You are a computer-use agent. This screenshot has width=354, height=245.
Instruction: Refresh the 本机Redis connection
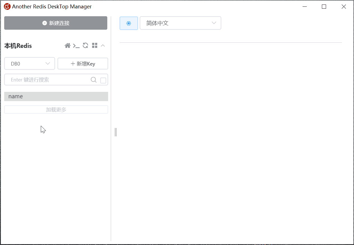pyautogui.click(x=85, y=46)
